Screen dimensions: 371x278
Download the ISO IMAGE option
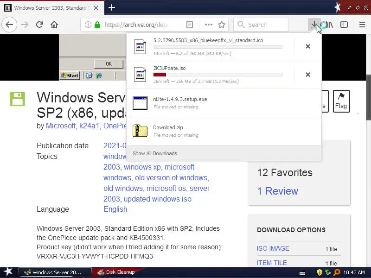pos(273,248)
